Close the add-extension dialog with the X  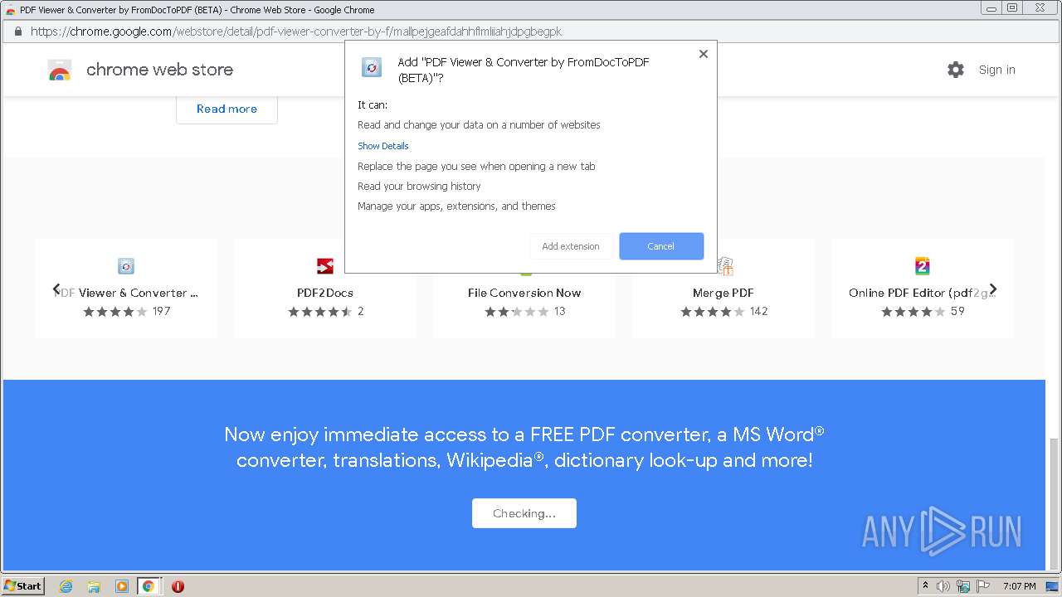[703, 54]
